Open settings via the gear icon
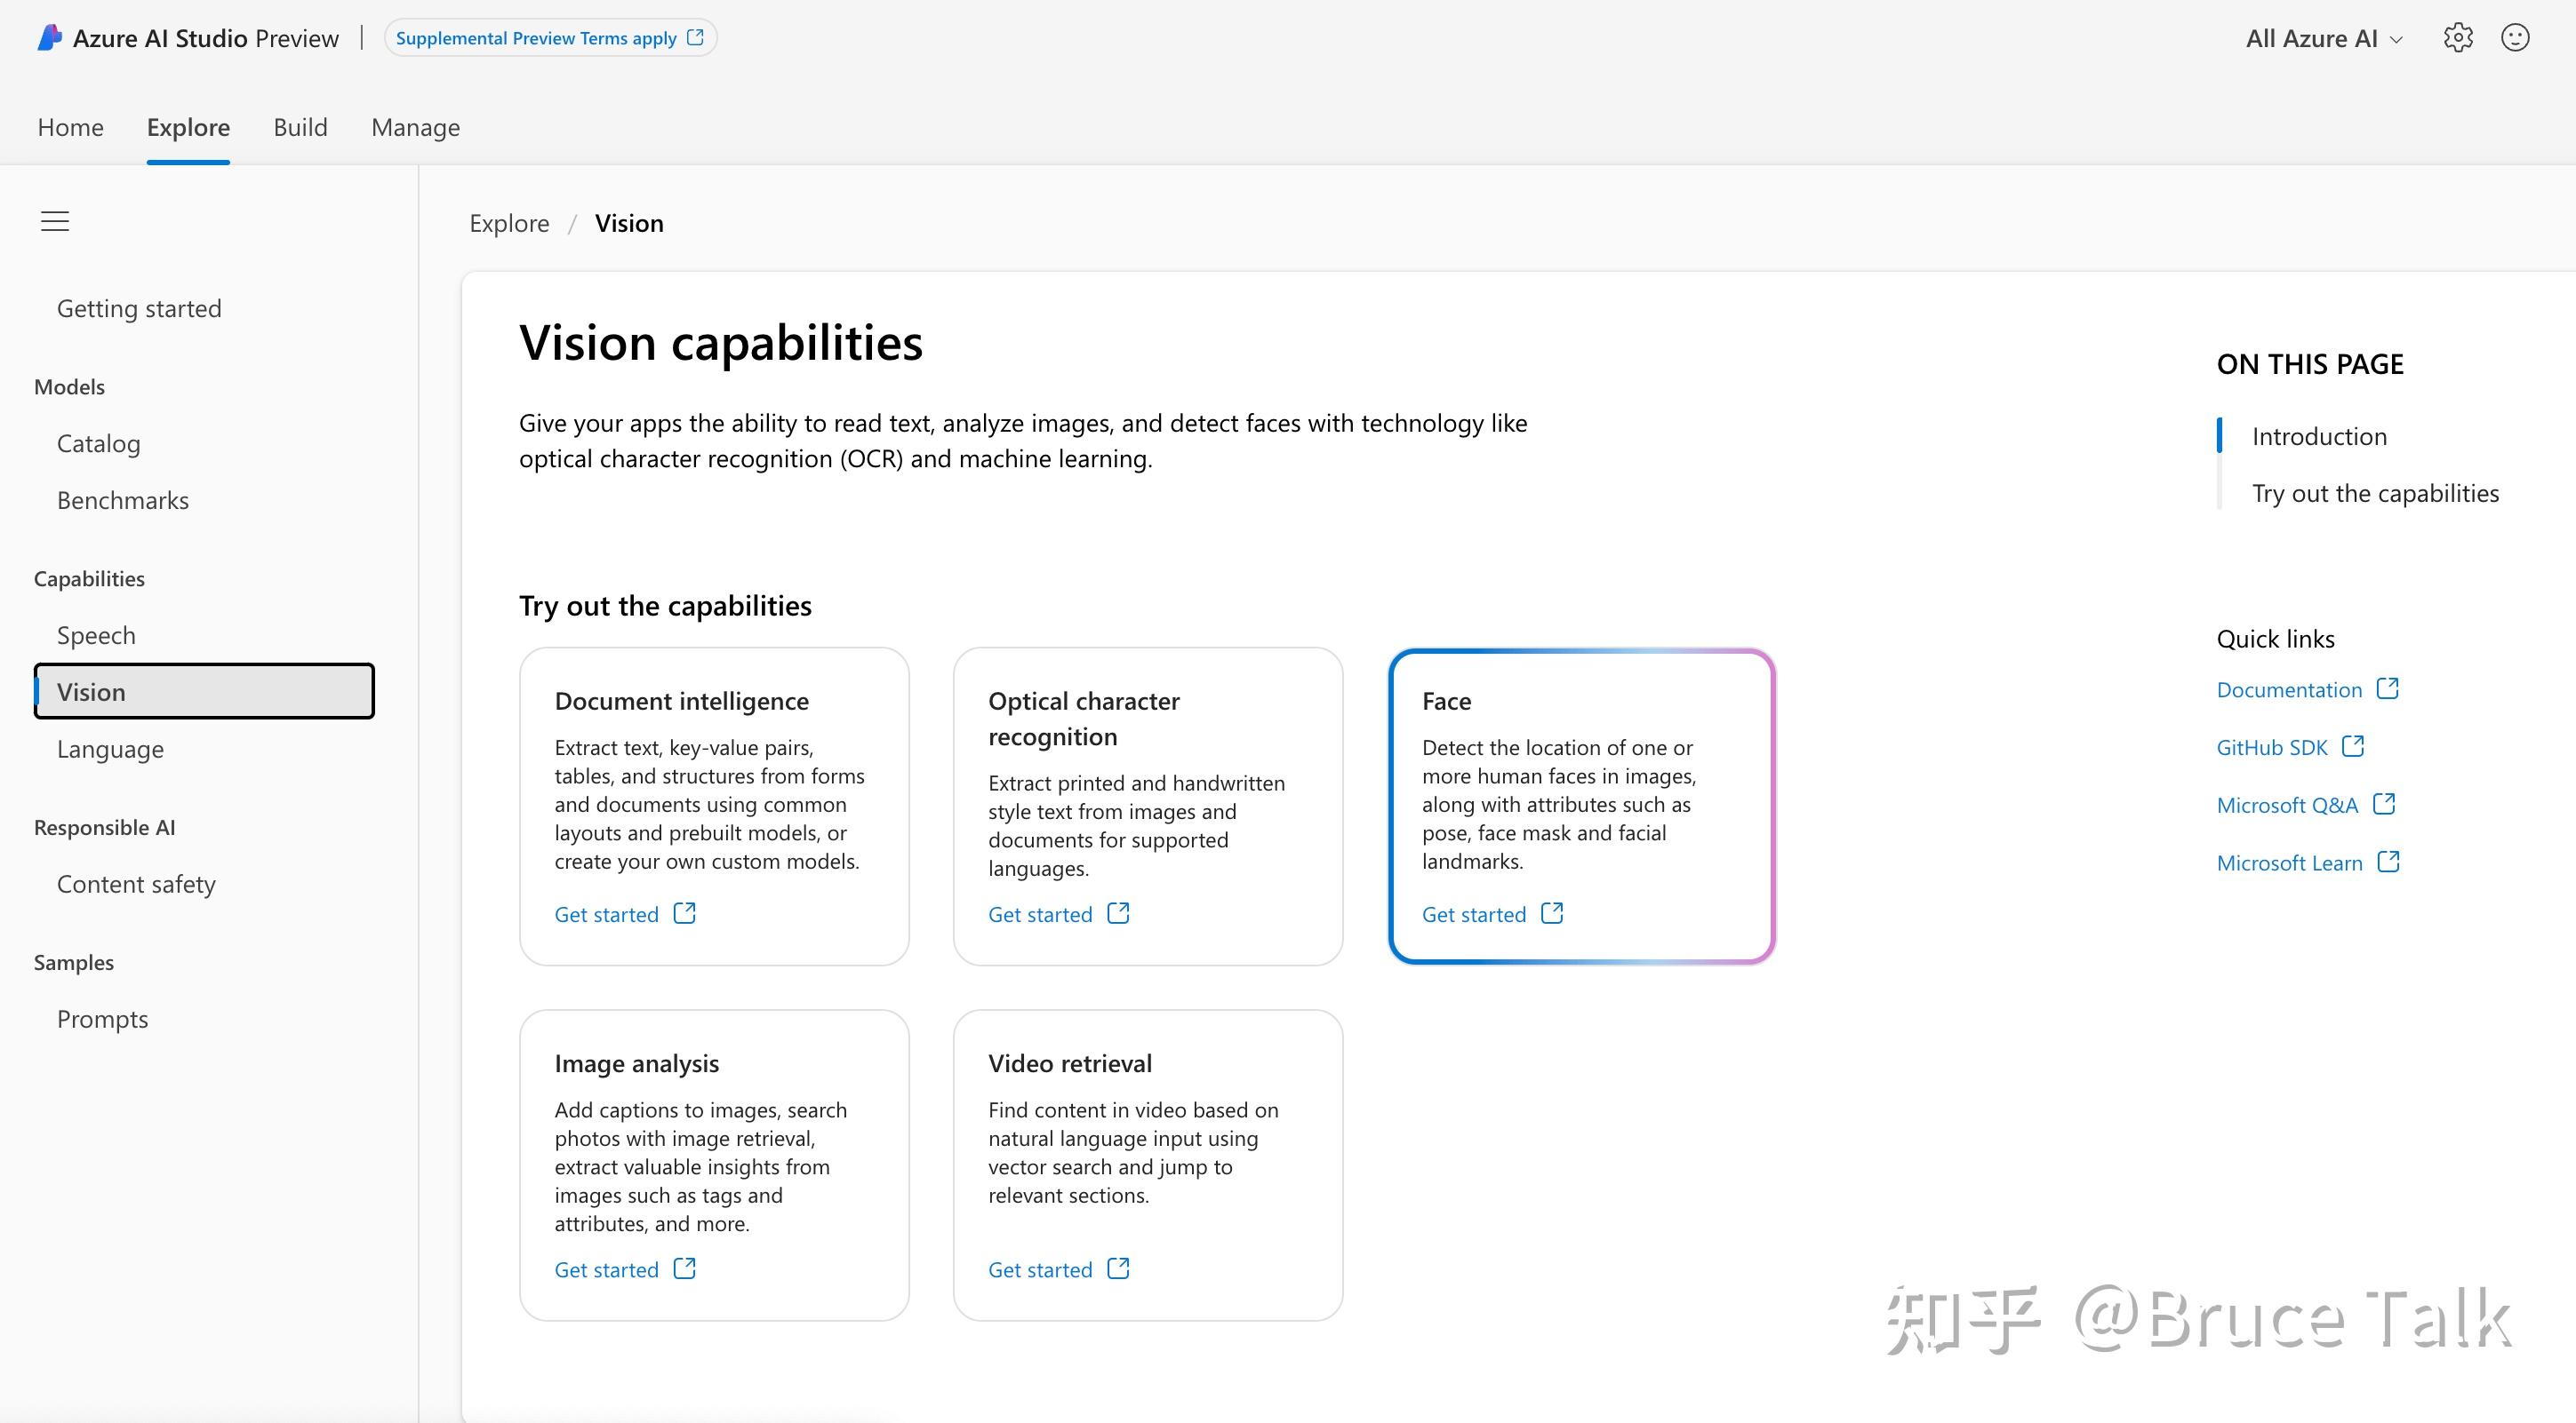Viewport: 2576px width, 1423px height. 2458,37
